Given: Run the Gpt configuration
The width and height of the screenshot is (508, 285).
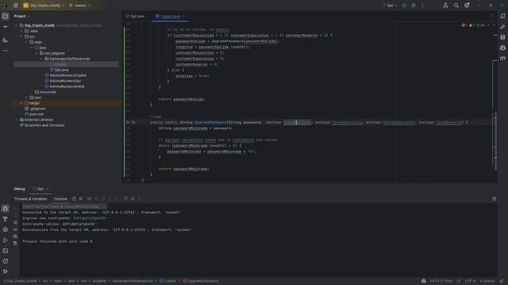Looking at the screenshot, I should [x=404, y=6].
